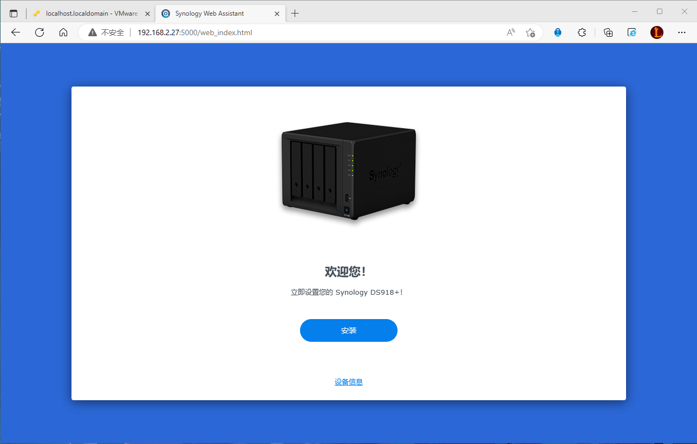Click the 立即设置您的 Synology DS918+ text
The image size is (697, 444).
(347, 293)
